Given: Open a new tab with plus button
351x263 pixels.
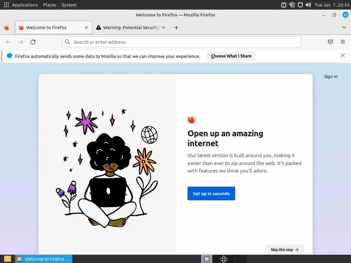Looking at the screenshot, I should 177,27.
